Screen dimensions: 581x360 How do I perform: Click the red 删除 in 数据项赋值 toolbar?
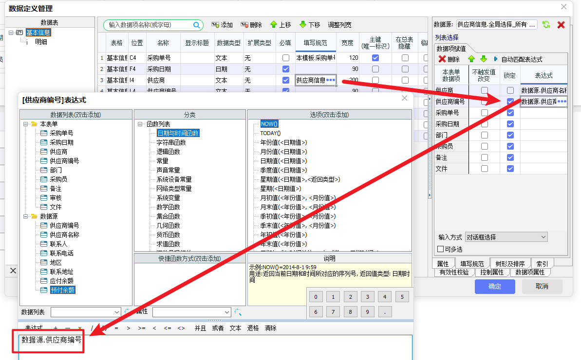click(449, 59)
